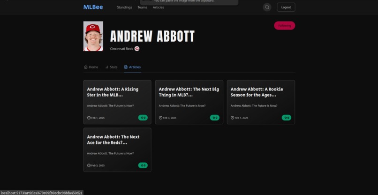
Task: Open the search icon in header
Action: coord(267,7)
